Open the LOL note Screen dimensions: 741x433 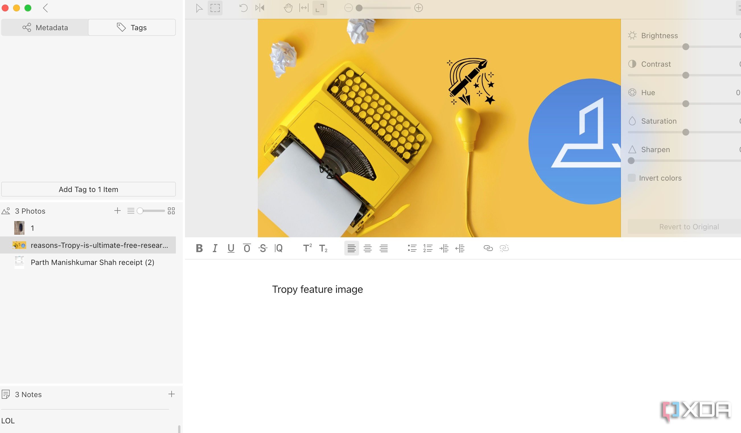pos(8,420)
